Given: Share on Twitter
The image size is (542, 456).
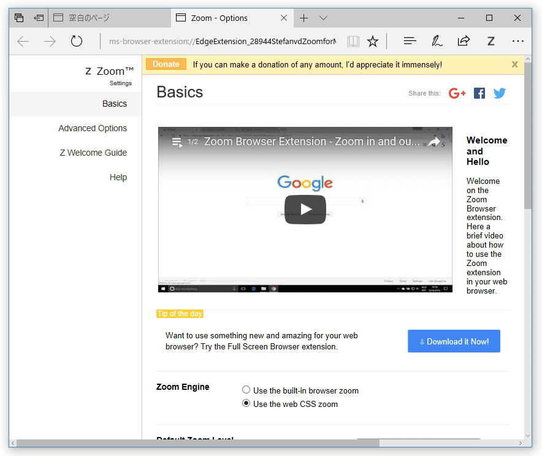Looking at the screenshot, I should click(500, 93).
